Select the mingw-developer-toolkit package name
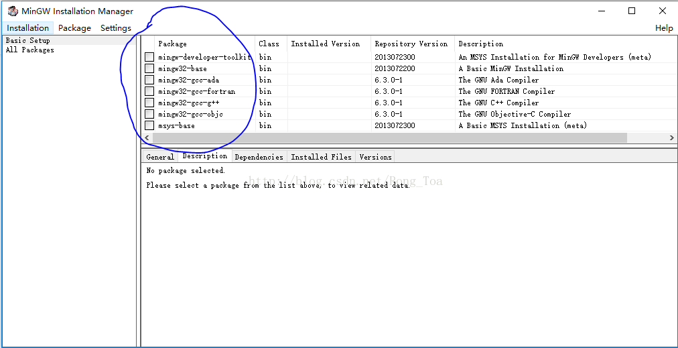The image size is (678, 348). click(204, 57)
